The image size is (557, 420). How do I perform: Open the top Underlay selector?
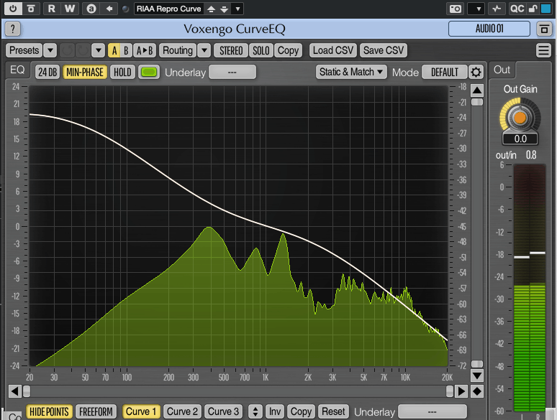232,72
